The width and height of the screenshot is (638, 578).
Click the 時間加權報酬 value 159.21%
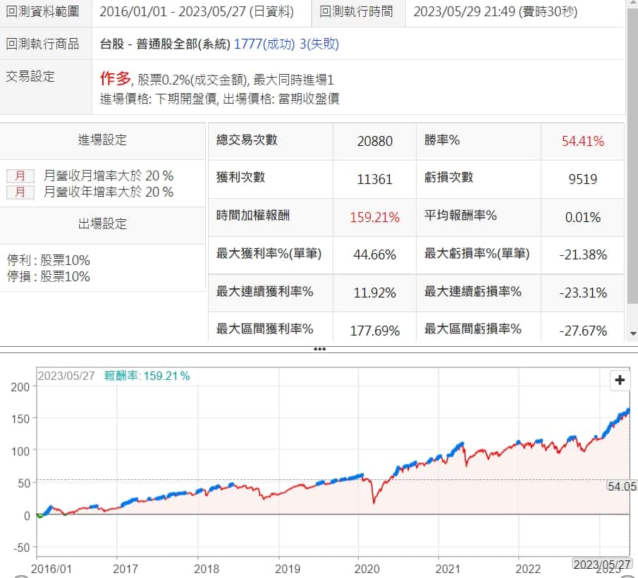[375, 217]
